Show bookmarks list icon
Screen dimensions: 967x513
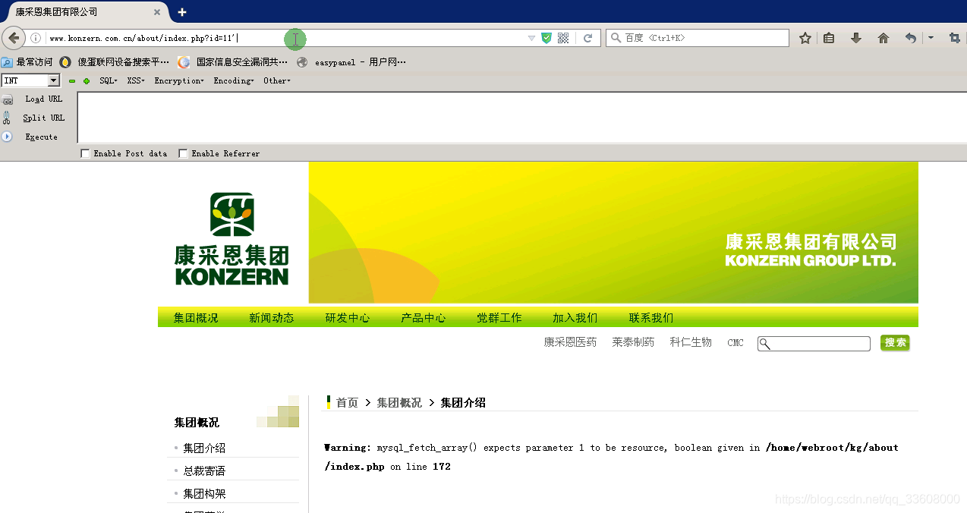point(829,38)
